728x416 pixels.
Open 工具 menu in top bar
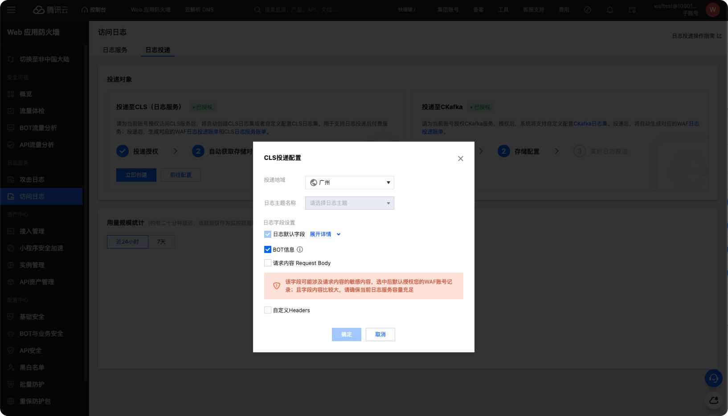[503, 10]
